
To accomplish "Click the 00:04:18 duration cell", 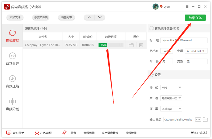I will point(88,45).
